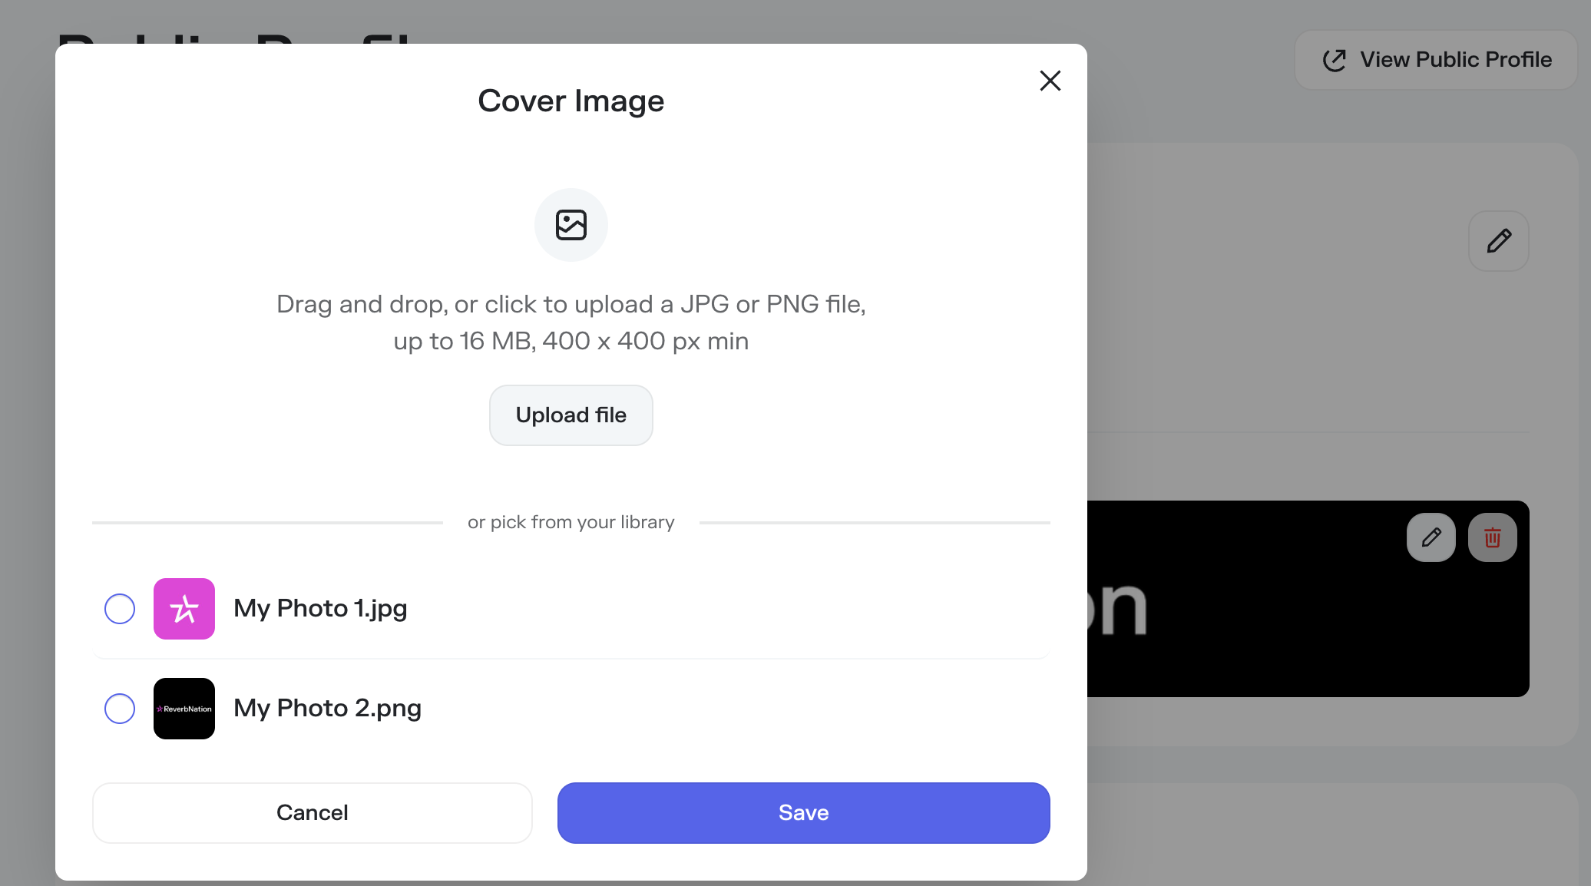Click the My Photo 1.jpg file name
1591x886 pixels.
click(x=320, y=609)
